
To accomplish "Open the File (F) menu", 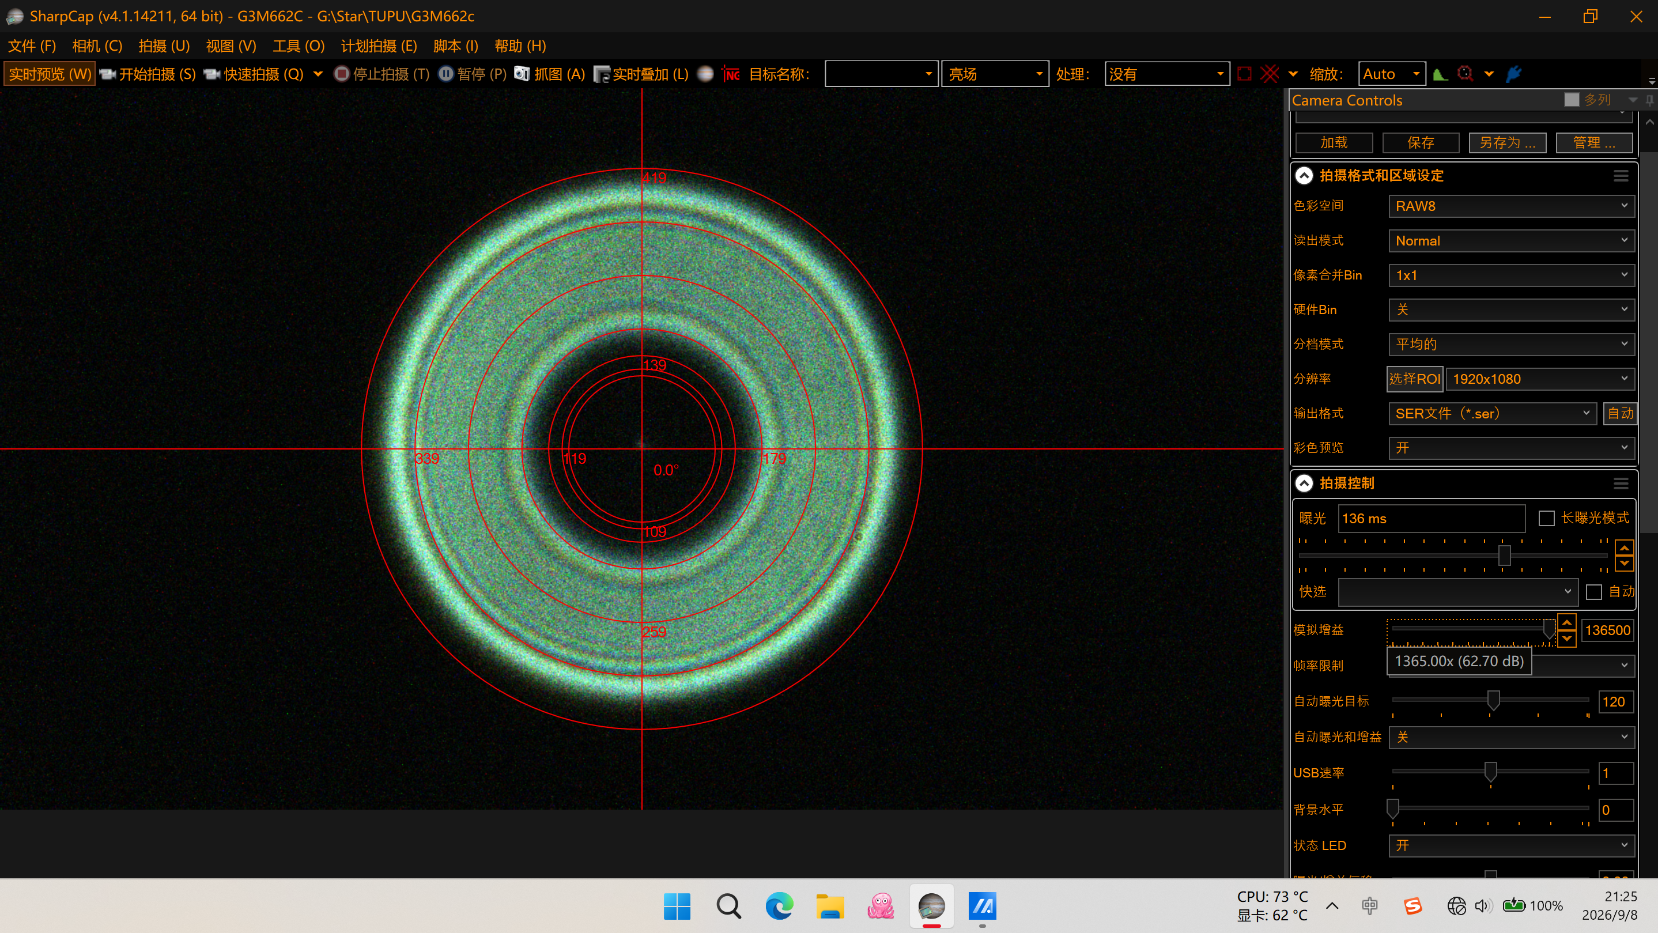I will point(32,46).
